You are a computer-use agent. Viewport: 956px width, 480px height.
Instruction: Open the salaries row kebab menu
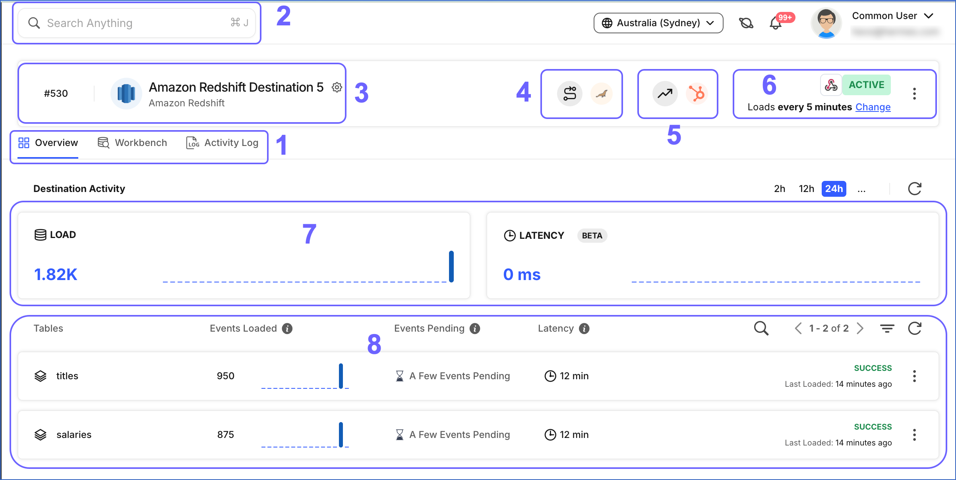[x=914, y=435]
